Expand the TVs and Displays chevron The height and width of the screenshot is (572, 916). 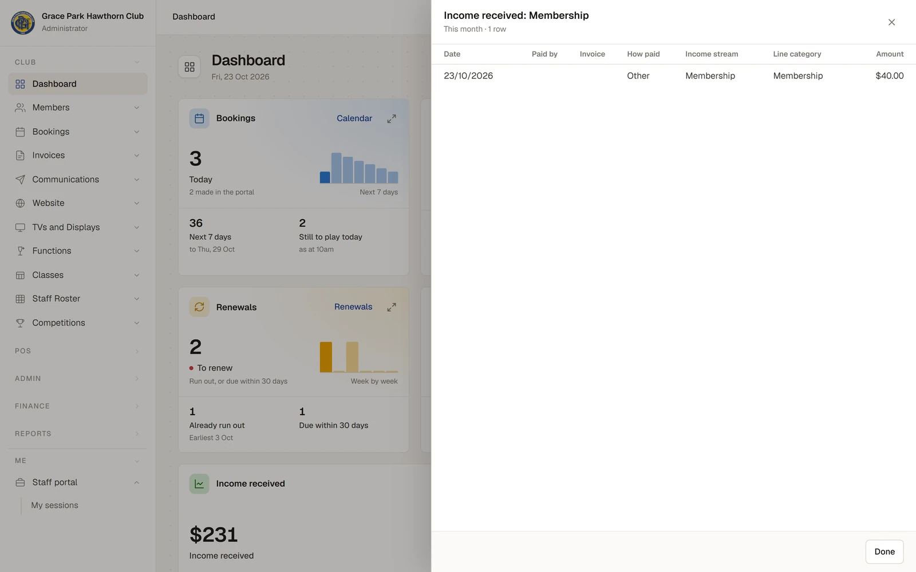point(137,227)
